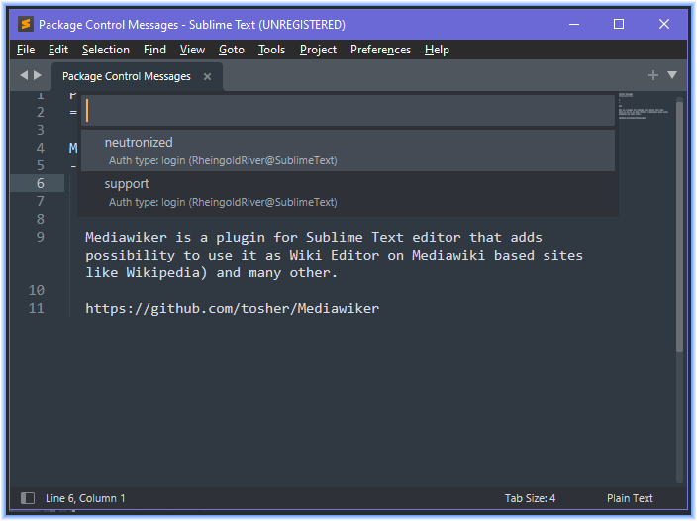Toggle the side bar from status bar icon
The image size is (697, 521).
pos(28,498)
